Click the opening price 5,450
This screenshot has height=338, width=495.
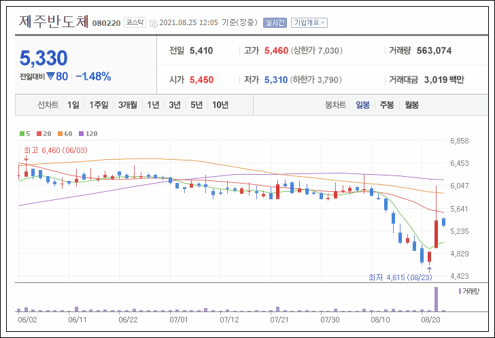pos(201,80)
